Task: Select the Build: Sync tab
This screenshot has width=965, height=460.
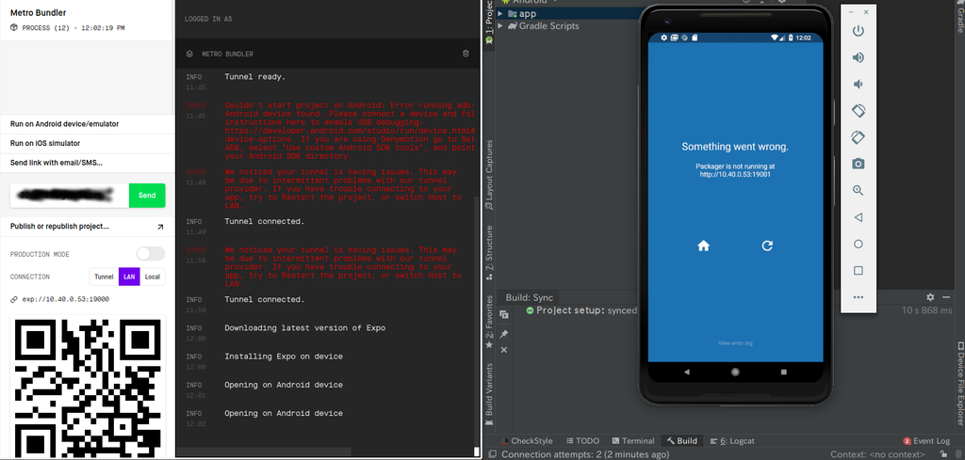Action: pyautogui.click(x=530, y=297)
